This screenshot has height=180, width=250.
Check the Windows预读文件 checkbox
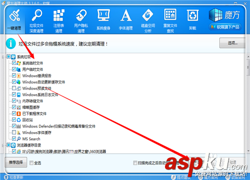14,88
